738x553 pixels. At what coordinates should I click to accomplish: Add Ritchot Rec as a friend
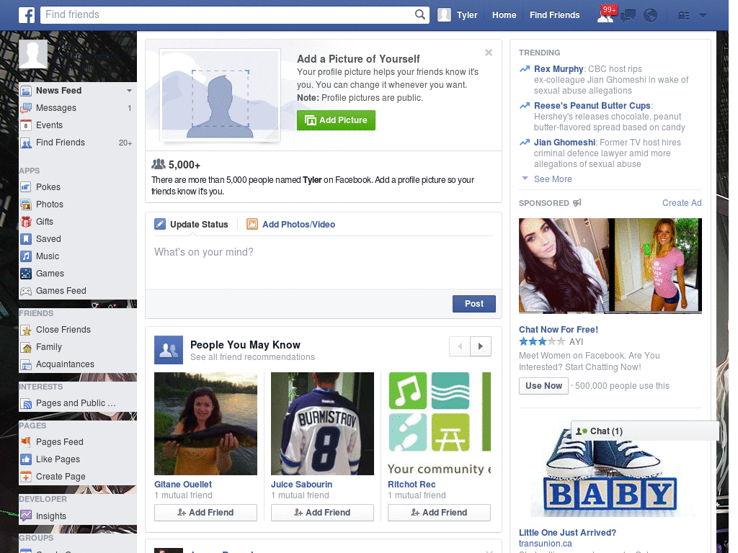[439, 513]
